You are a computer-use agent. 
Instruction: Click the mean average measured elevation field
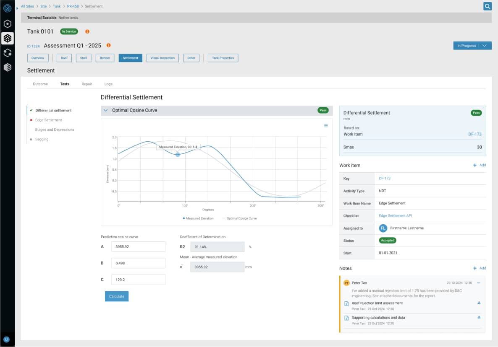(217, 267)
